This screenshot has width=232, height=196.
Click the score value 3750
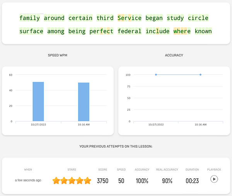click(102, 181)
